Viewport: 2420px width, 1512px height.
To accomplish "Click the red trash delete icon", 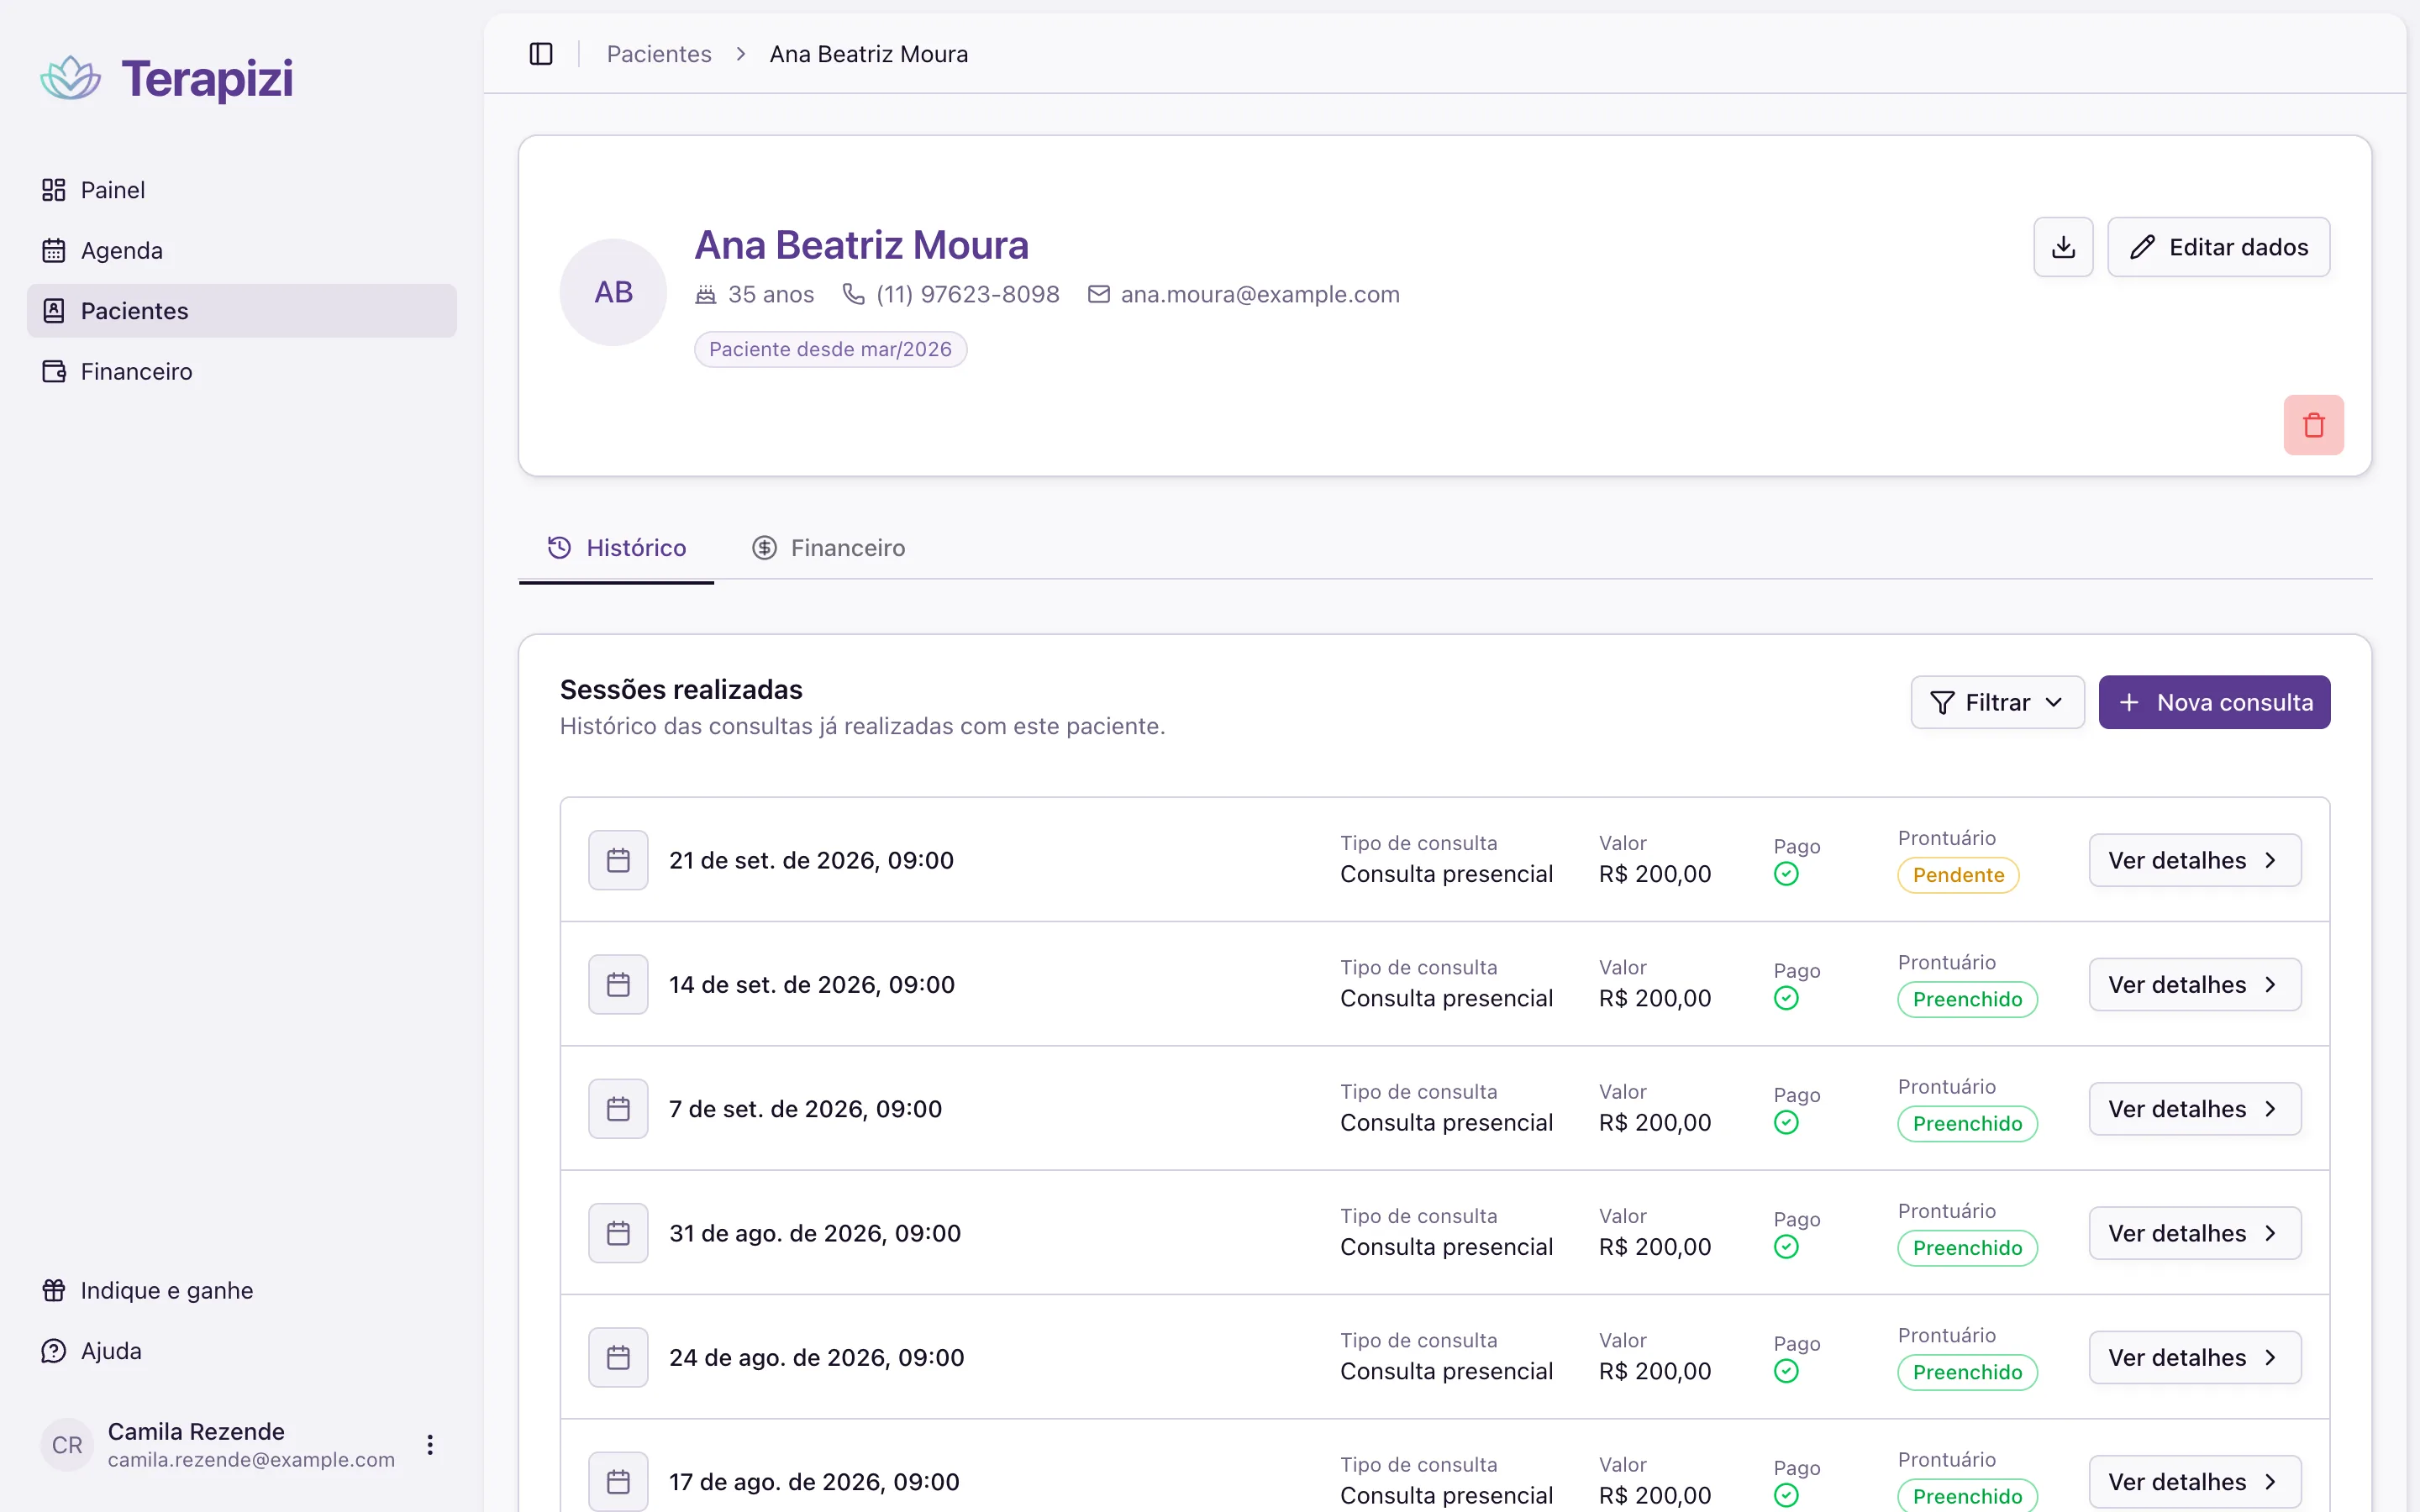I will coord(2313,425).
